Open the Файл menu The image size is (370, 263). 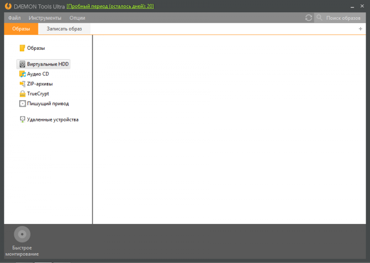[x=14, y=18]
